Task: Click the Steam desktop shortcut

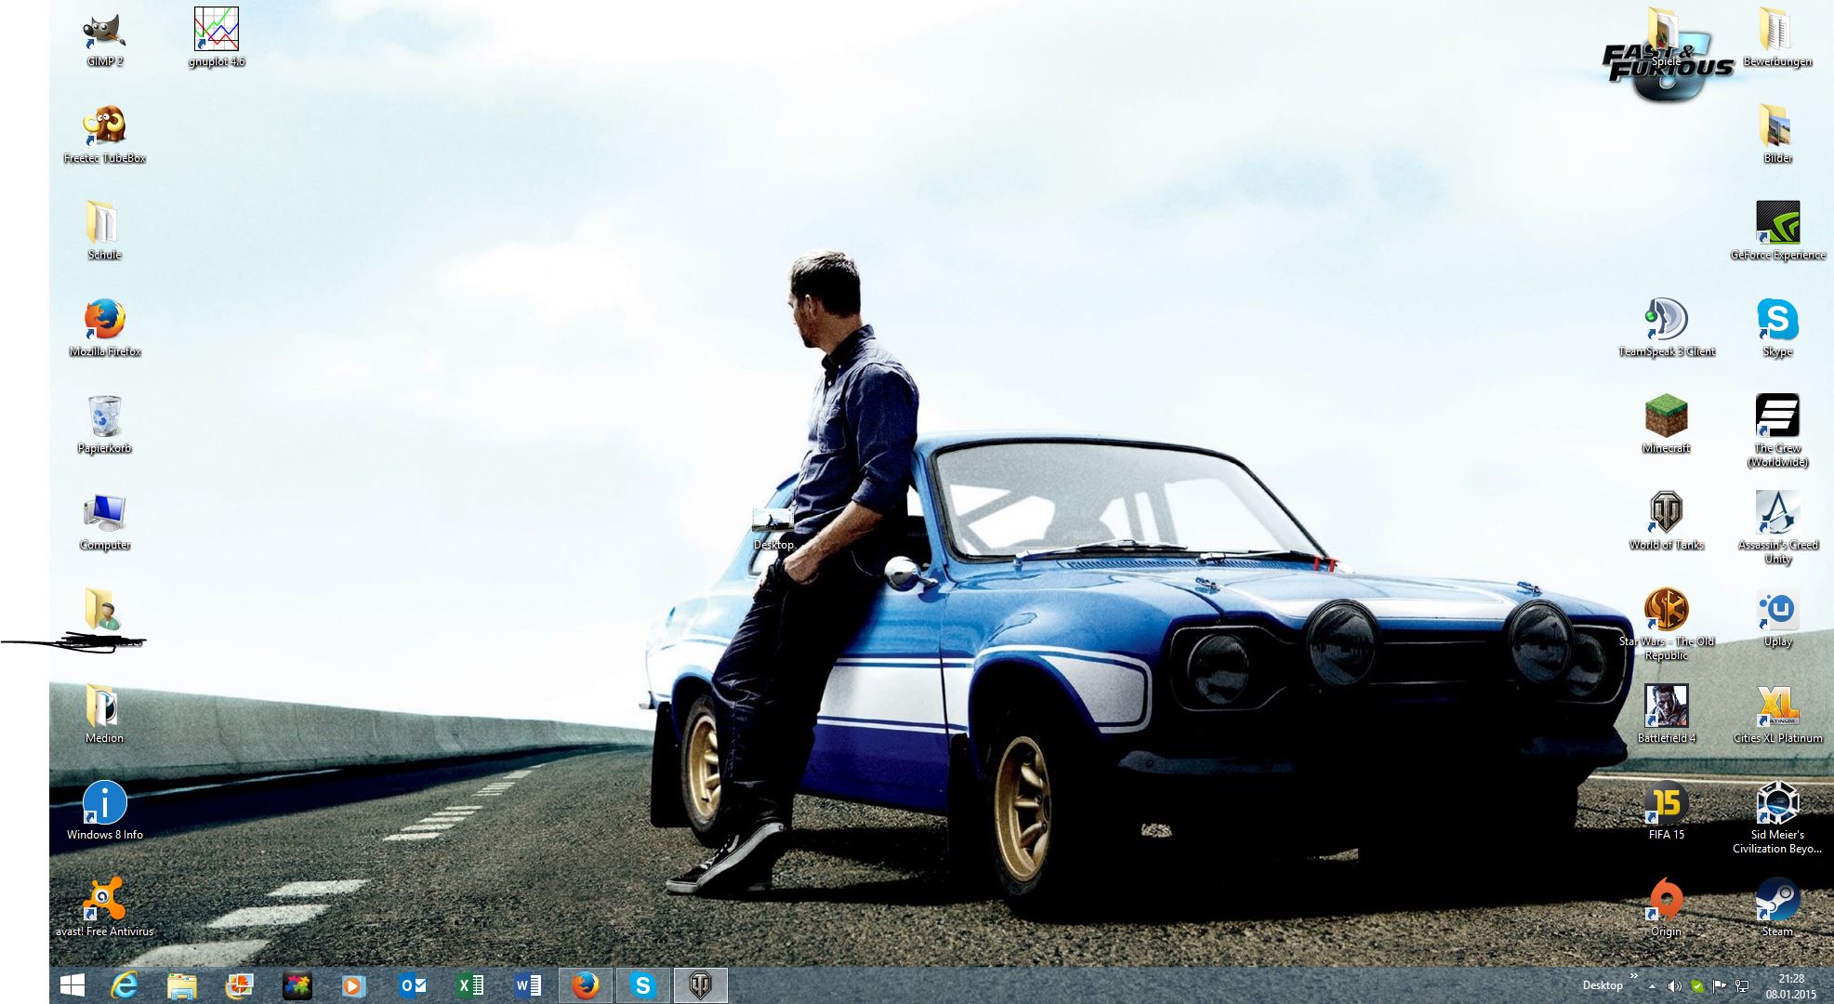Action: pos(1776,900)
